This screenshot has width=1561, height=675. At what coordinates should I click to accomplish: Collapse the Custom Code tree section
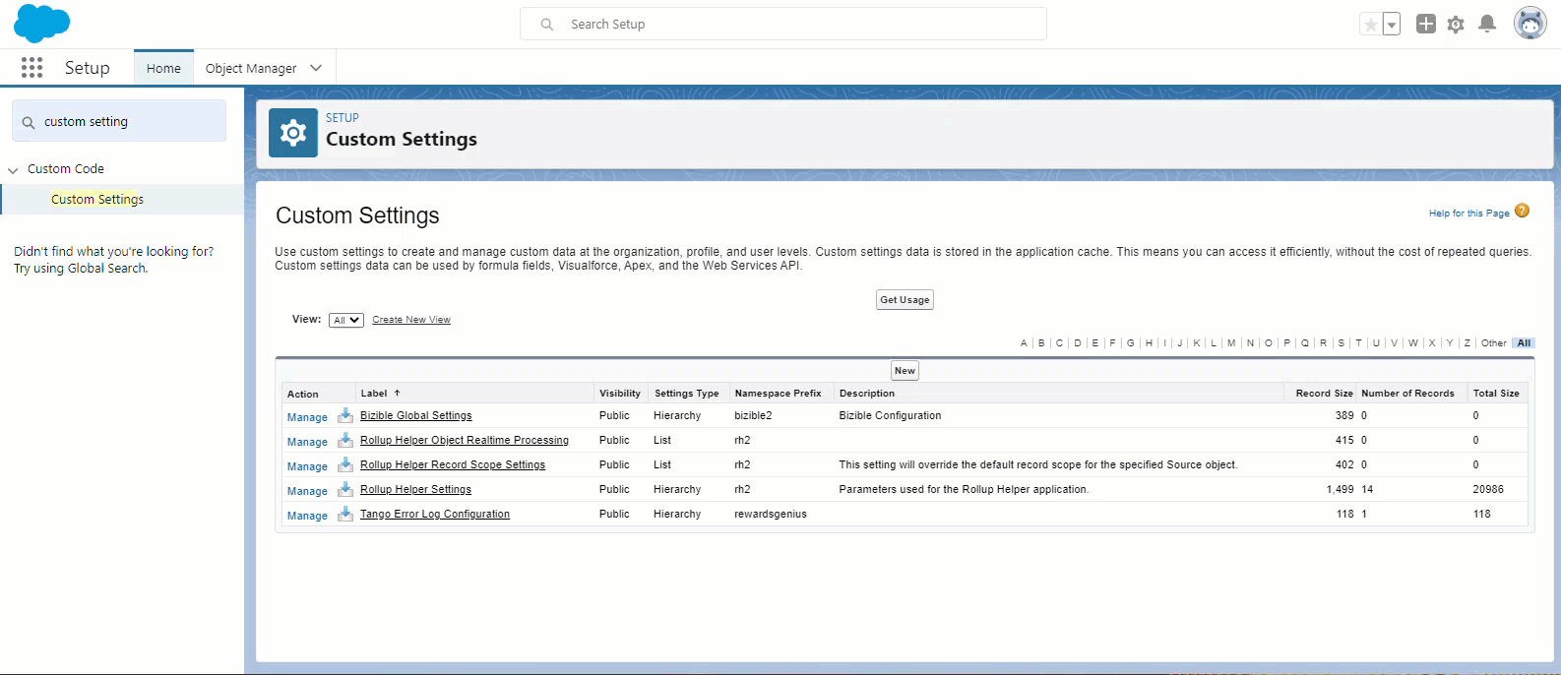click(13, 170)
